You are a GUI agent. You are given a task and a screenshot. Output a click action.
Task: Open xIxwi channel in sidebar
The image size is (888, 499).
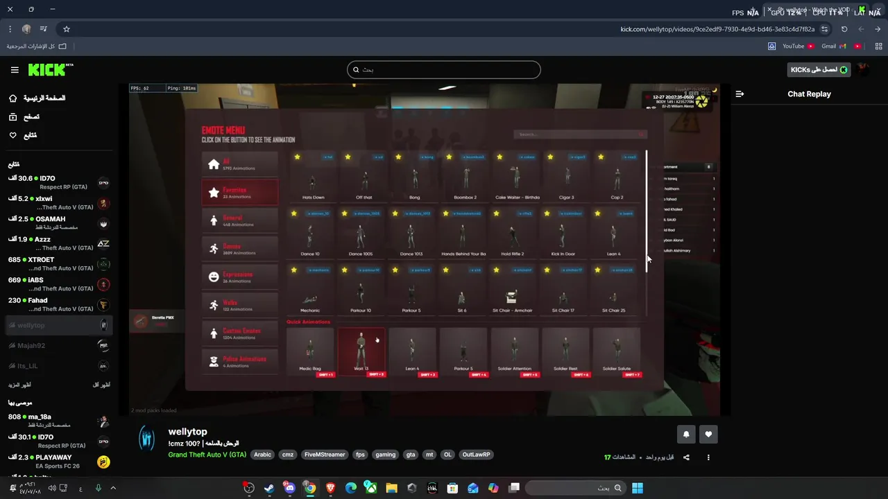point(59,202)
